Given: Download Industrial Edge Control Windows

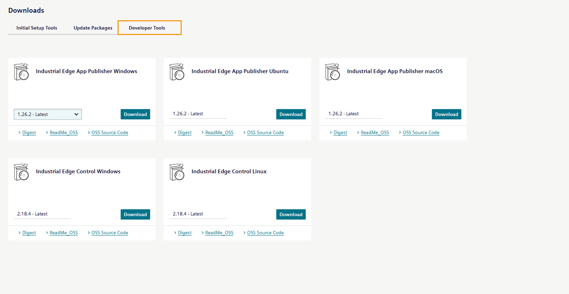Looking at the screenshot, I should (x=135, y=214).
